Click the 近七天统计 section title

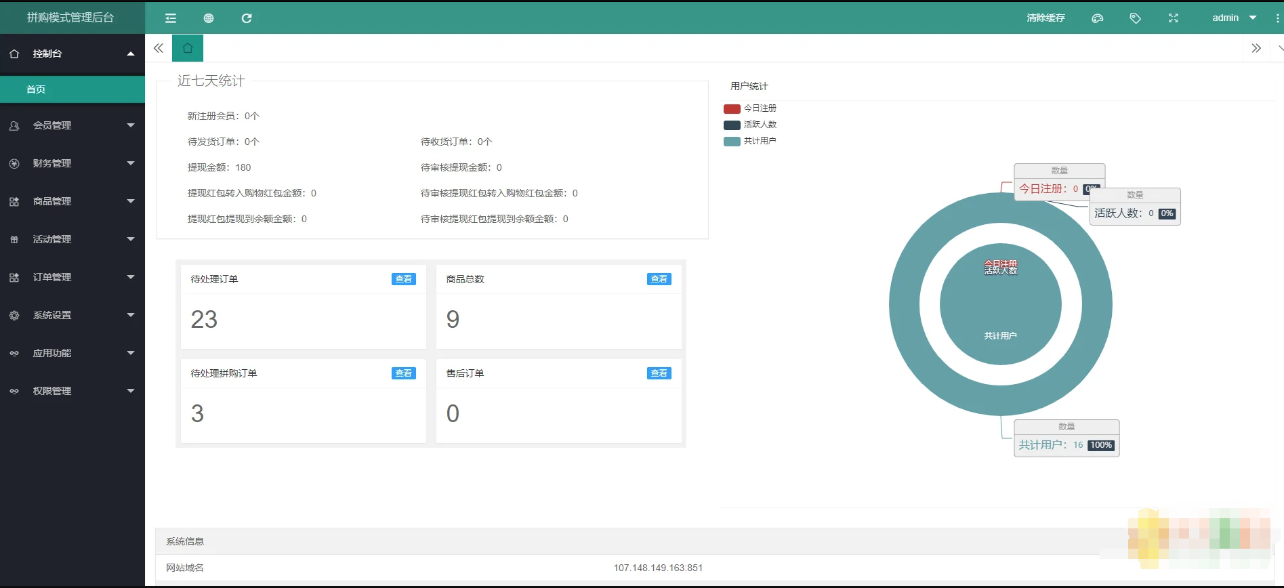tap(211, 81)
